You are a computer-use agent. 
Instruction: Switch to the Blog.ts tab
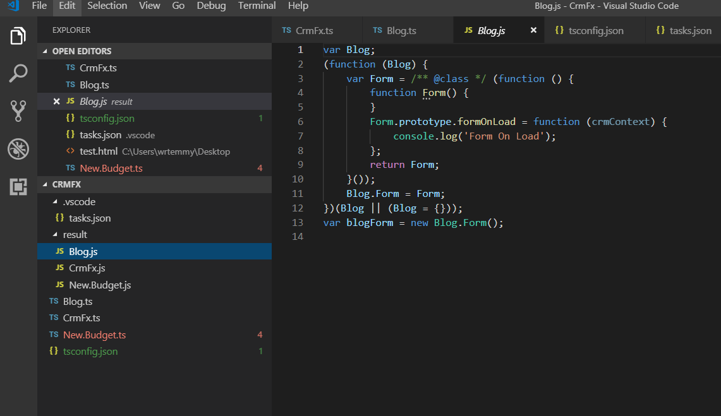click(x=408, y=30)
